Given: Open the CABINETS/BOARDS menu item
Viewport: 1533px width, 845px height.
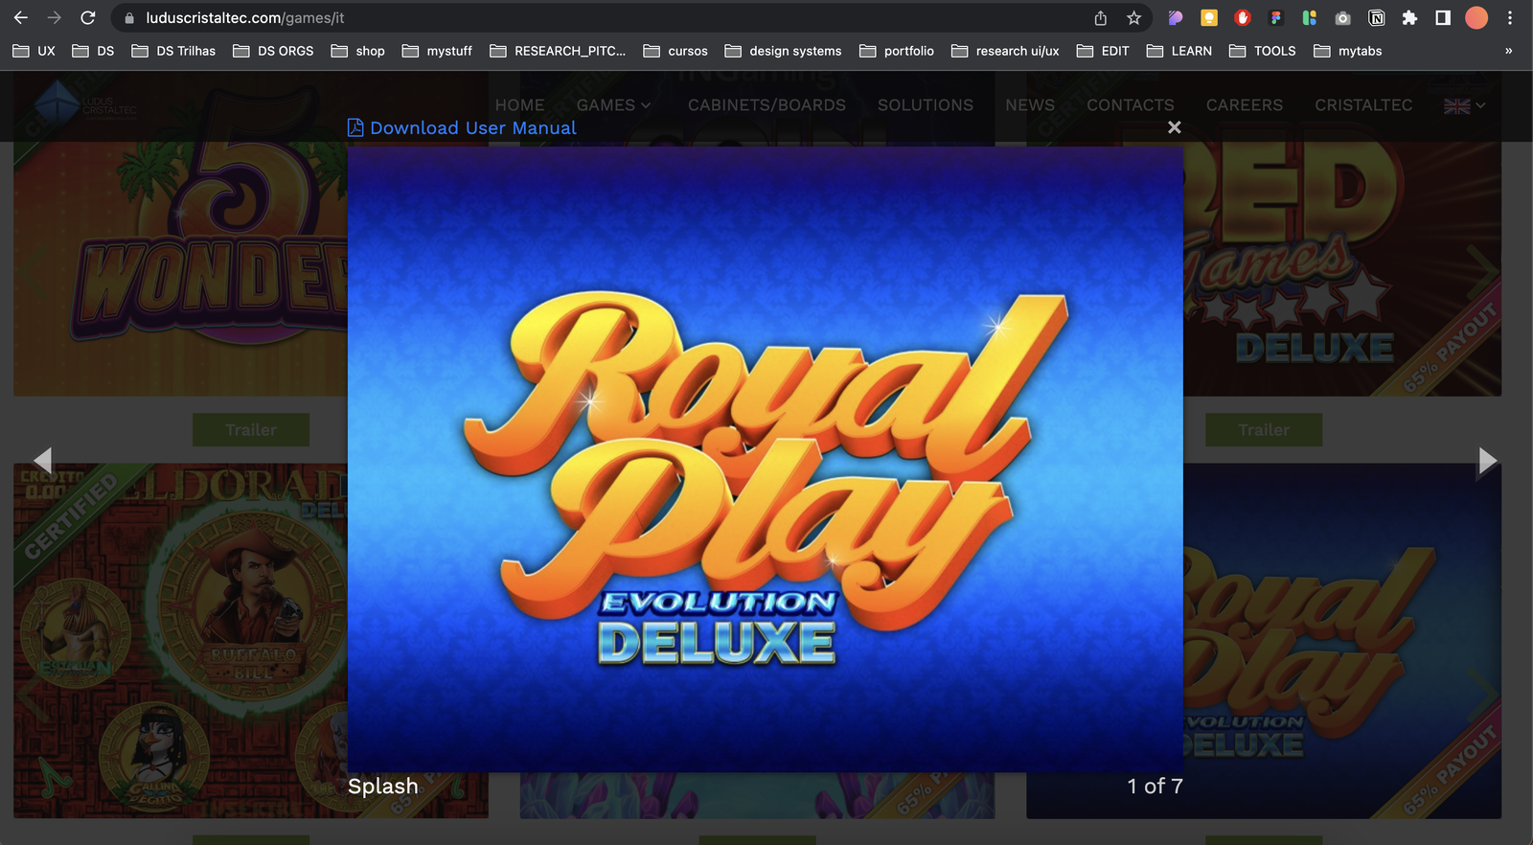Looking at the screenshot, I should [x=766, y=105].
